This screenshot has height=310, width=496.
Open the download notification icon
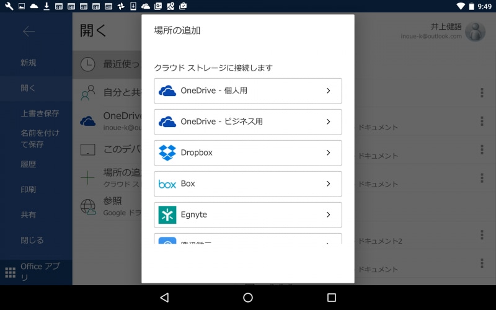[x=46, y=6]
